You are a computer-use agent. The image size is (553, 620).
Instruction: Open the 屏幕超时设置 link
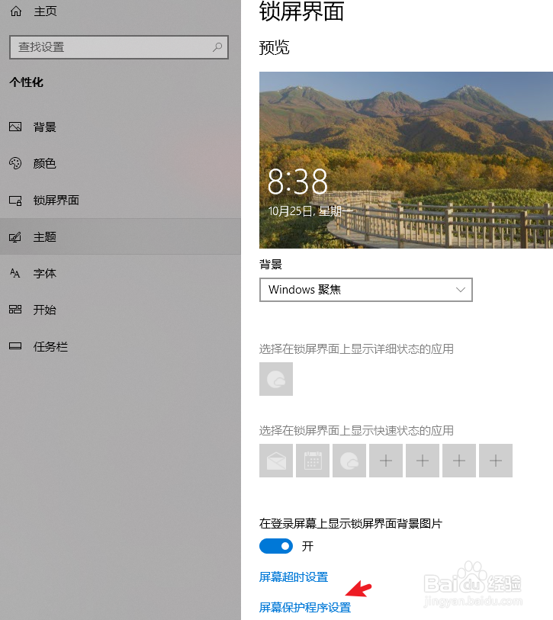(294, 577)
